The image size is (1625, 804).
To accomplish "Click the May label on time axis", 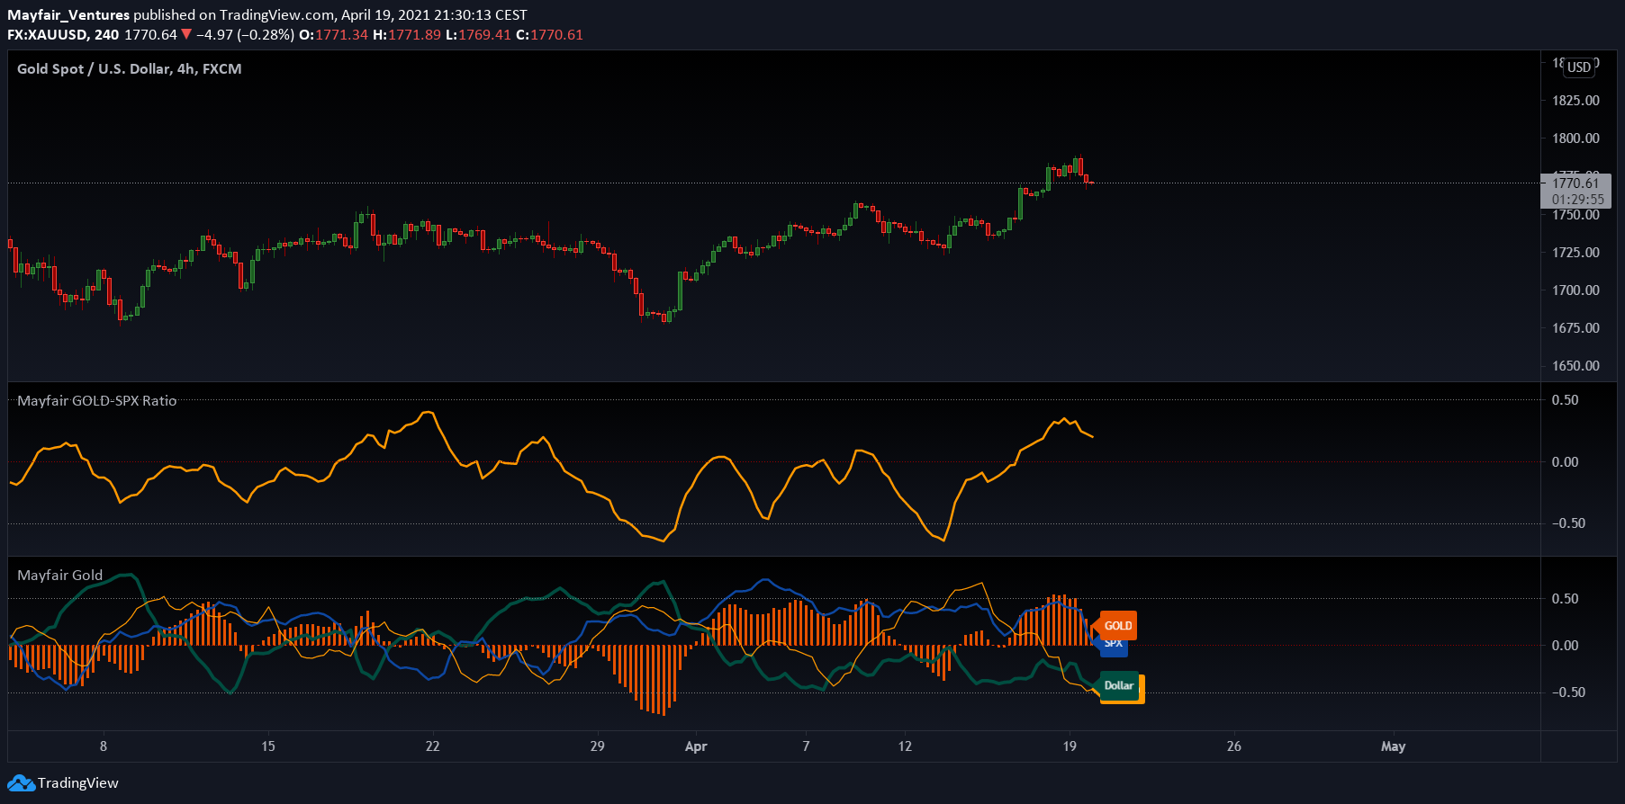I will coord(1393,746).
